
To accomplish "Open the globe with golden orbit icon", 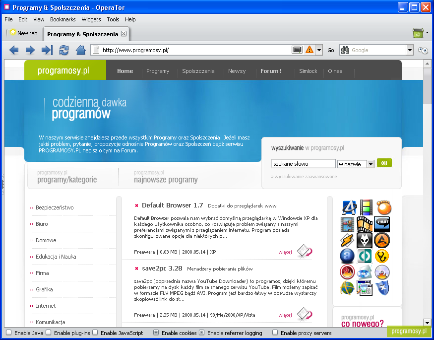I will click(347, 288).
